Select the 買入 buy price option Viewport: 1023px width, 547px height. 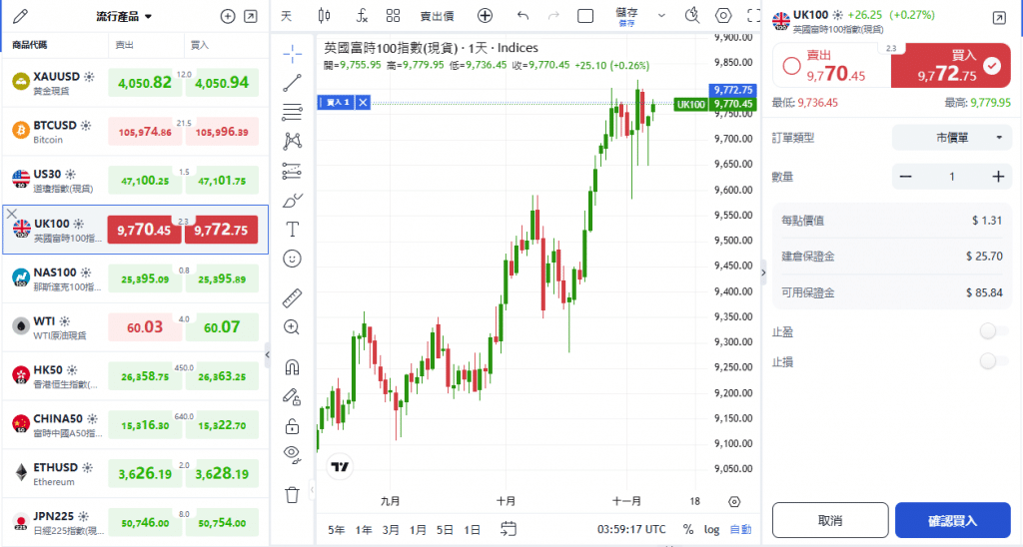tap(951, 66)
